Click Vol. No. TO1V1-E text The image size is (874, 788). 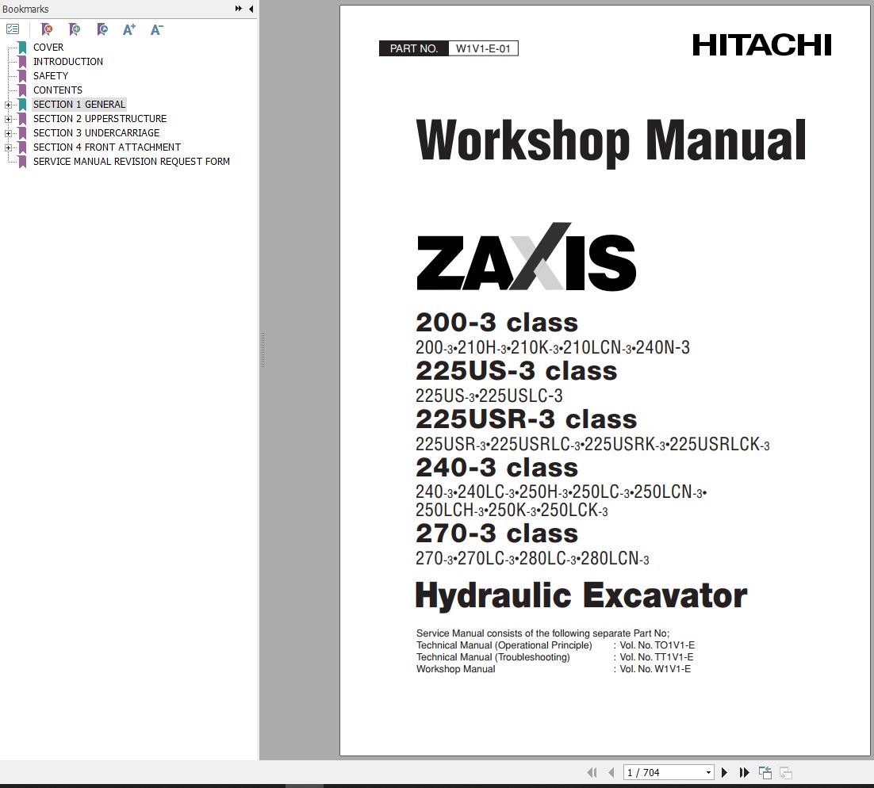pyautogui.click(x=657, y=645)
